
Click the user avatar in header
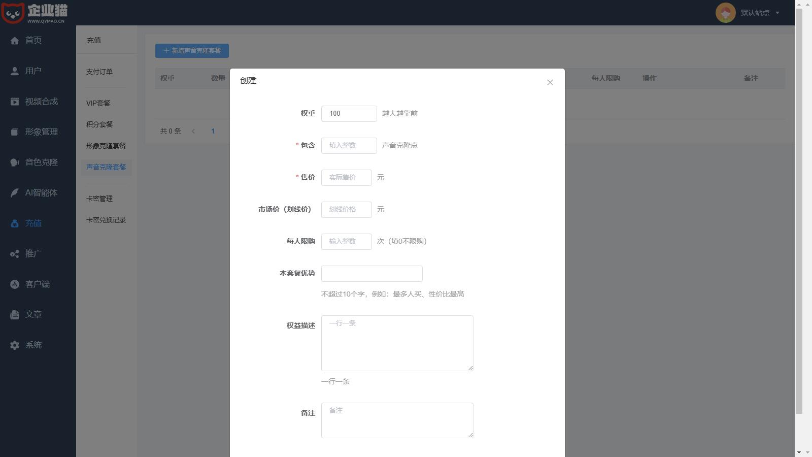point(725,13)
